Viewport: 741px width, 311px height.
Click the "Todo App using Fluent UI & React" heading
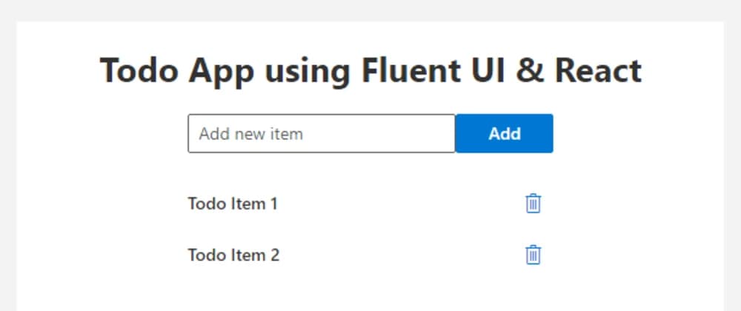point(370,71)
